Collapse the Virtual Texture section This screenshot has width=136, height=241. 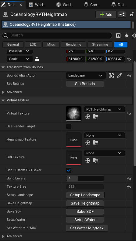pos(3,100)
